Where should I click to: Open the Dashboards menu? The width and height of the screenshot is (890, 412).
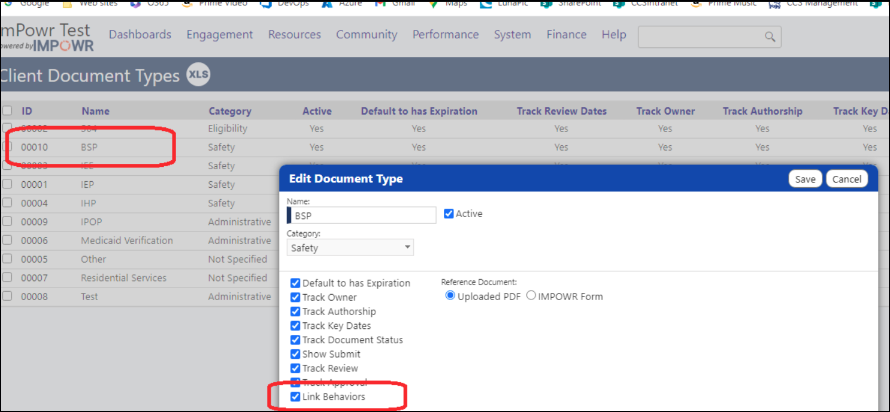click(x=140, y=35)
